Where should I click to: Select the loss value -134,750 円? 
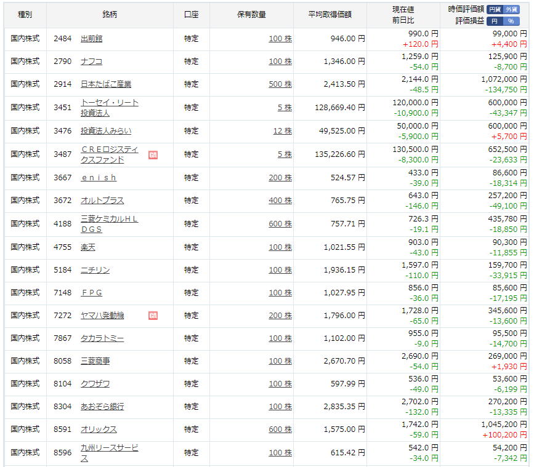click(506, 90)
